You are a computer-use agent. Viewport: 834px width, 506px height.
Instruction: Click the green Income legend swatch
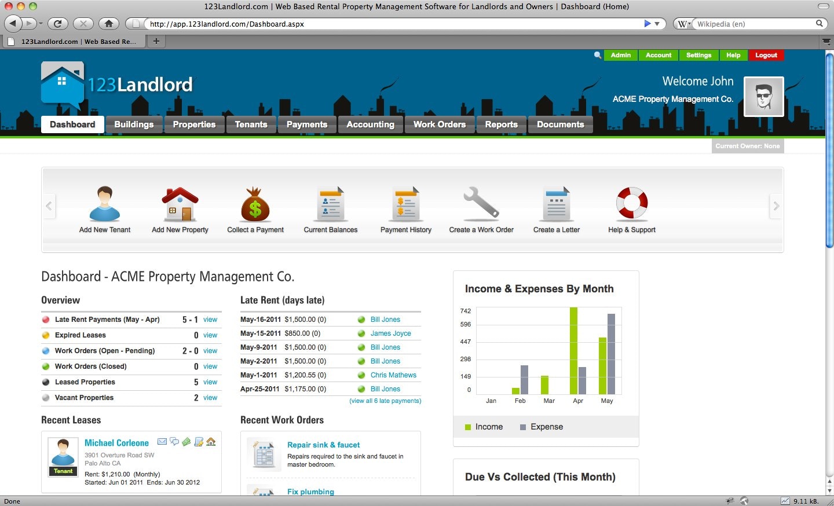(x=468, y=427)
